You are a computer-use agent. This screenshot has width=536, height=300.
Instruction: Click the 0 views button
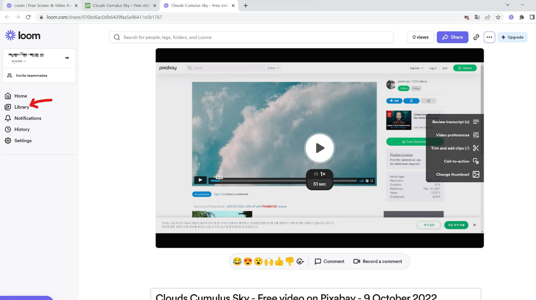420,37
